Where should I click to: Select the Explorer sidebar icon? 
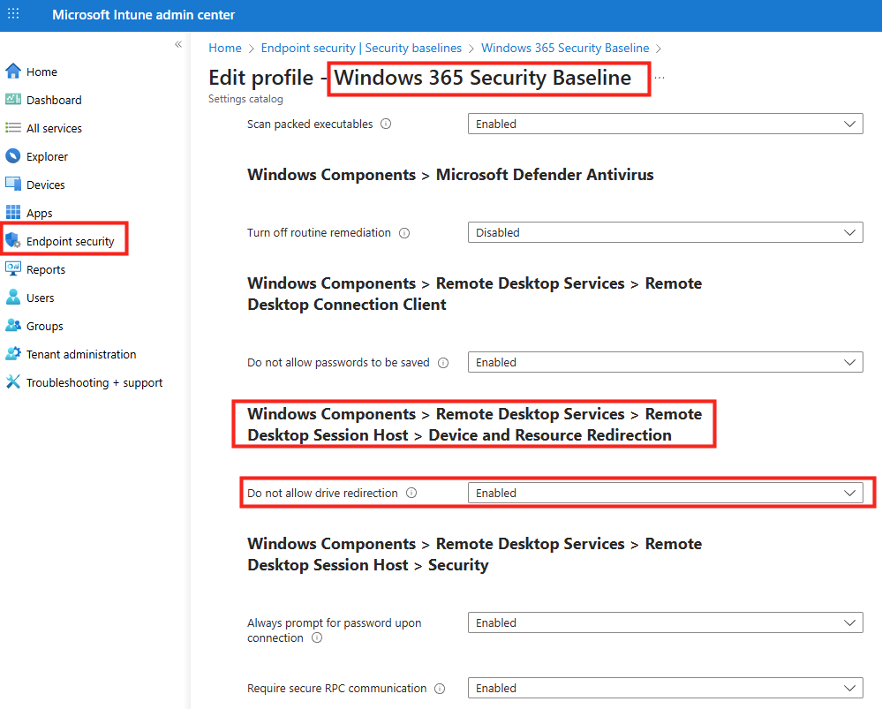tap(13, 156)
